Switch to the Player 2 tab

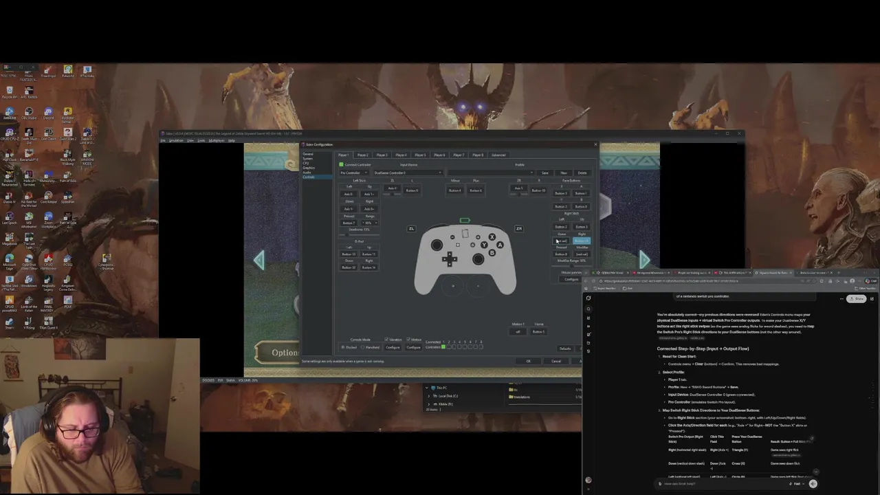point(363,155)
